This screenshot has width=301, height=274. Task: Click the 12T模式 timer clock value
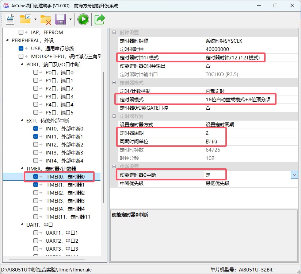coord(251,58)
